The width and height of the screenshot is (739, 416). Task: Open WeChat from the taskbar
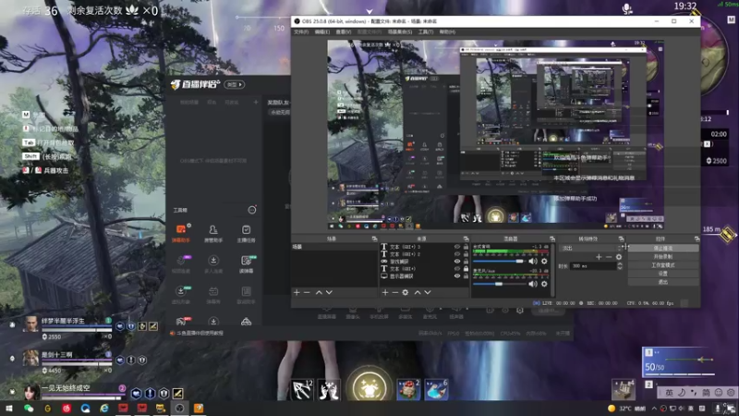pos(29,409)
